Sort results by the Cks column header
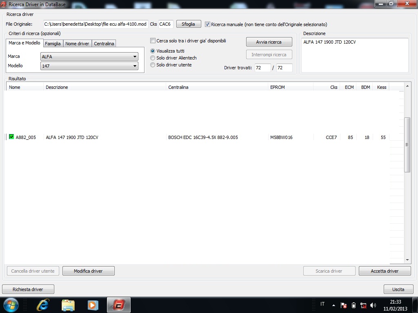This screenshot has height=313, width=418. tap(327, 87)
